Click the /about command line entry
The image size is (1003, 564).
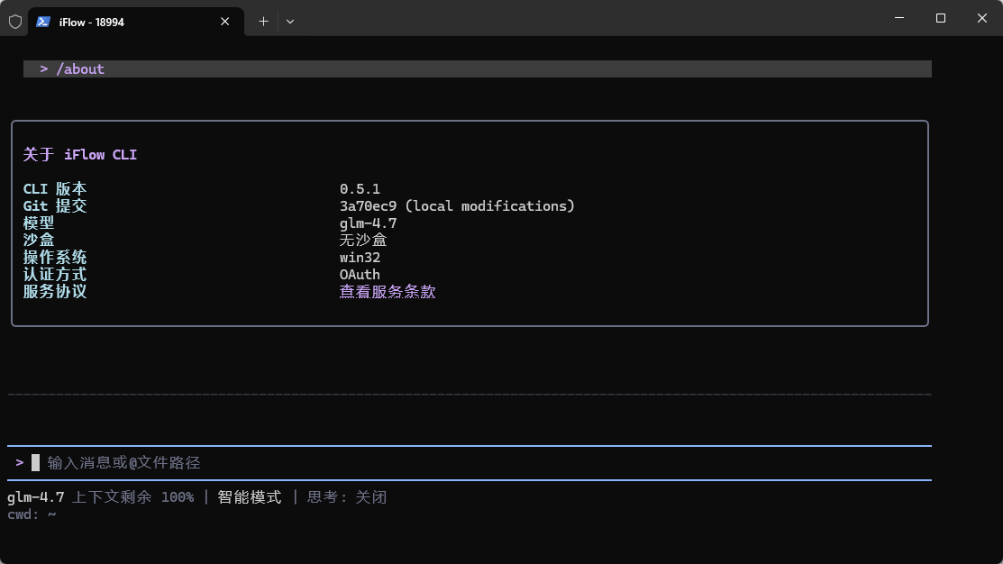(x=80, y=69)
